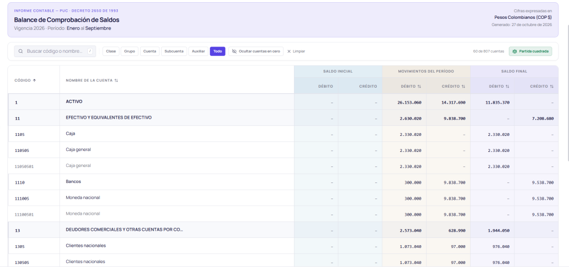
Task: Switch to the Todo filter tab
Action: point(217,52)
